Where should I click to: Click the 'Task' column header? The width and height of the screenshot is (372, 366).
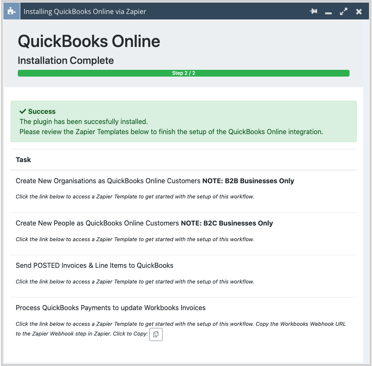click(23, 160)
